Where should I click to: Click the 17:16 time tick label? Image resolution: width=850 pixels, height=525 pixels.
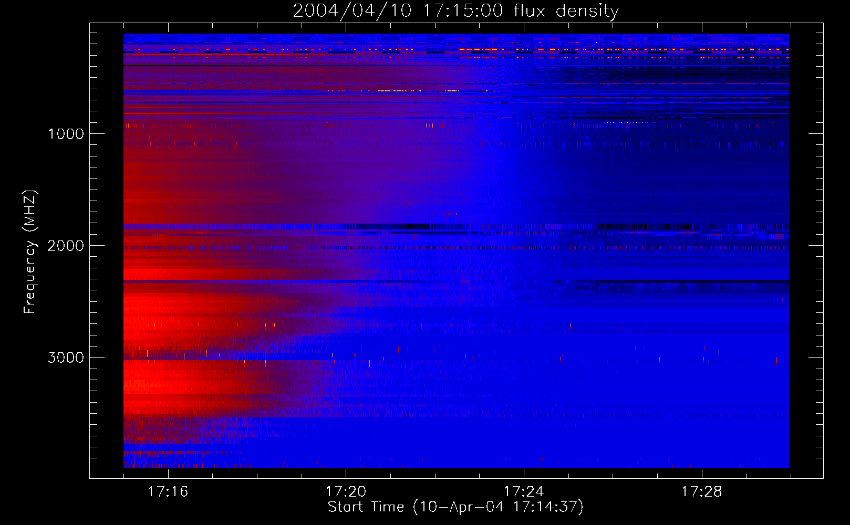click(168, 492)
